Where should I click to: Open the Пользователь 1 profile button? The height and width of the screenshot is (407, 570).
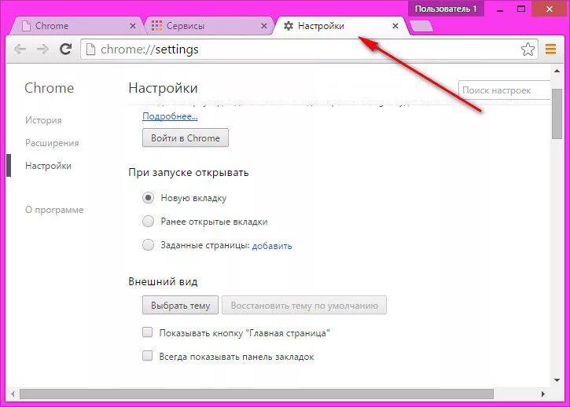click(446, 9)
